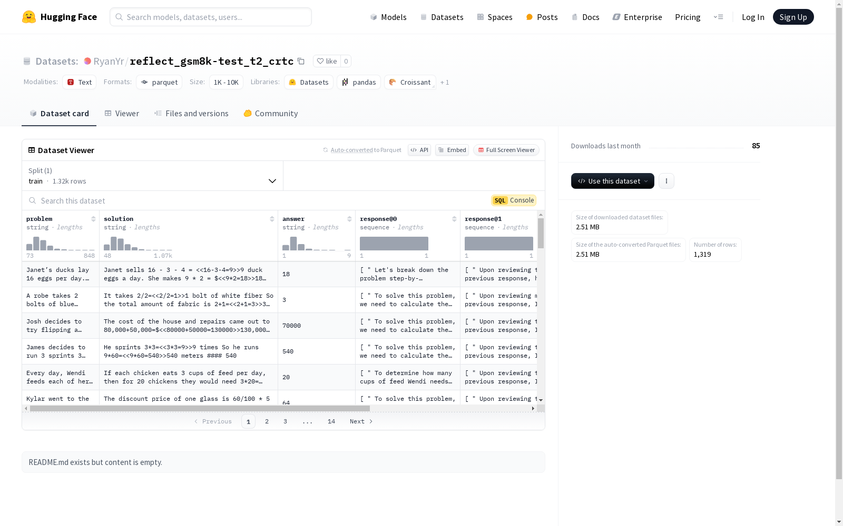
Task: Focus the main search models field
Action: (x=211, y=17)
